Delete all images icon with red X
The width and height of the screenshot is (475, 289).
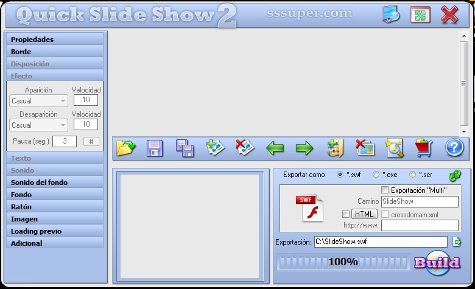coord(365,148)
